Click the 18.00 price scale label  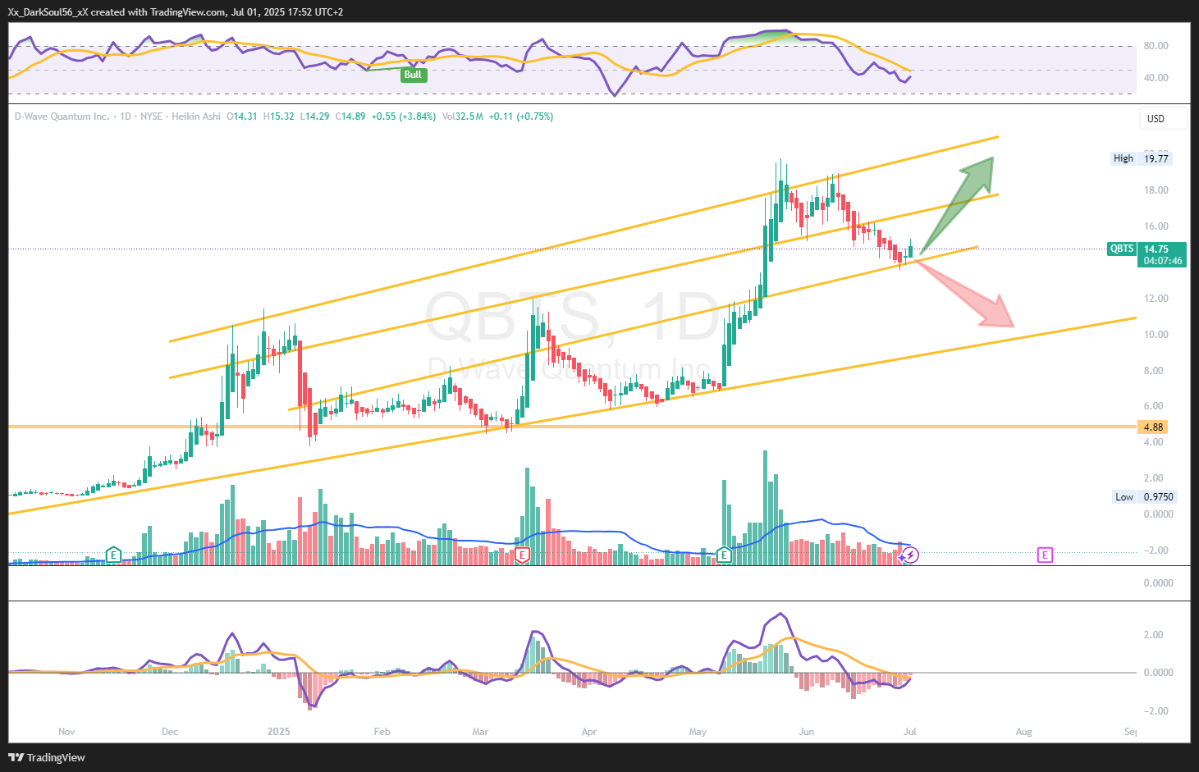pyautogui.click(x=1156, y=190)
